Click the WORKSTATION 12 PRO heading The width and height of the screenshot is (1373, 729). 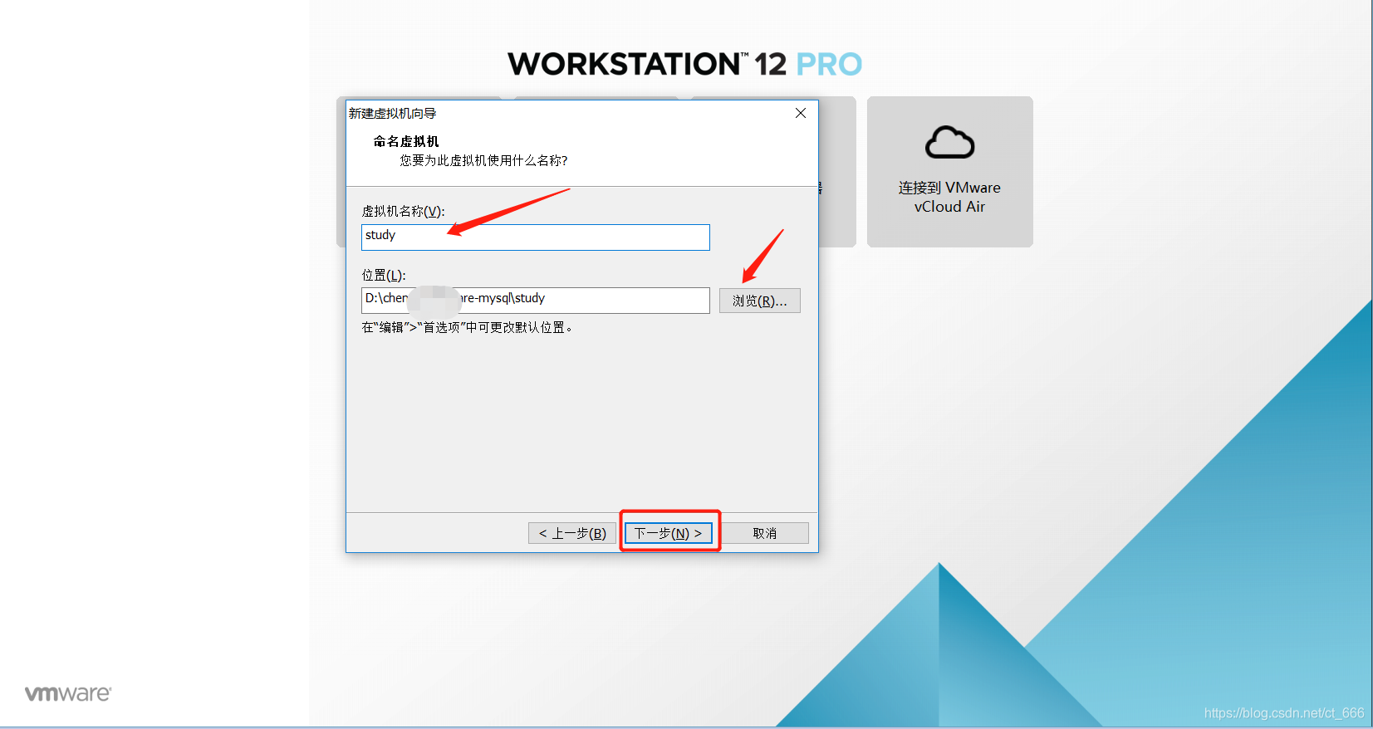click(685, 64)
